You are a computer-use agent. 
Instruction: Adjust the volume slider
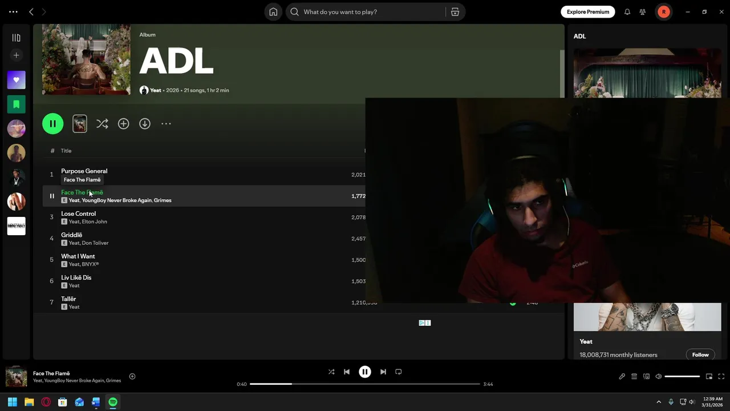[682, 377]
